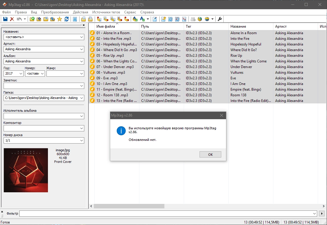Click the Tag to Tag convert icon
327x225 pixels.
pos(127,19)
